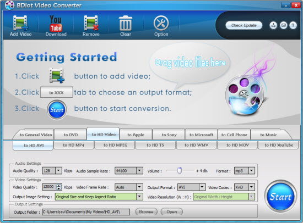The height and width of the screenshot is (223, 303).
Task: Click the film reel graphic
Action: tap(245, 96)
